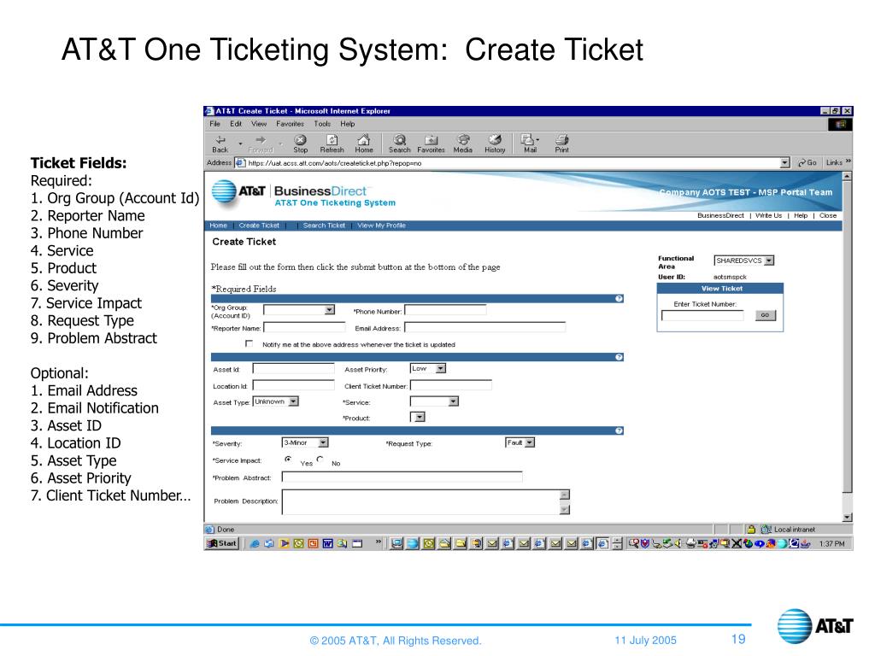
Task: Open the Help menu in the menu bar
Action: tap(348, 124)
